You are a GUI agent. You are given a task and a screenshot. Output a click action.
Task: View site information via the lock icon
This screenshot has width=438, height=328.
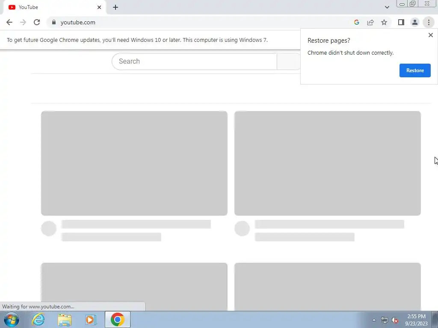54,22
